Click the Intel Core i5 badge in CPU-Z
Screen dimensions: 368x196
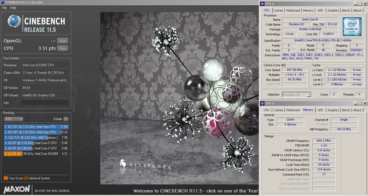pos(352,27)
